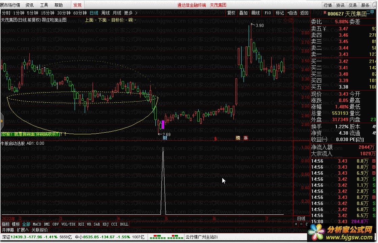
Task: Choose BOLL indicator
Action: click(124, 224)
